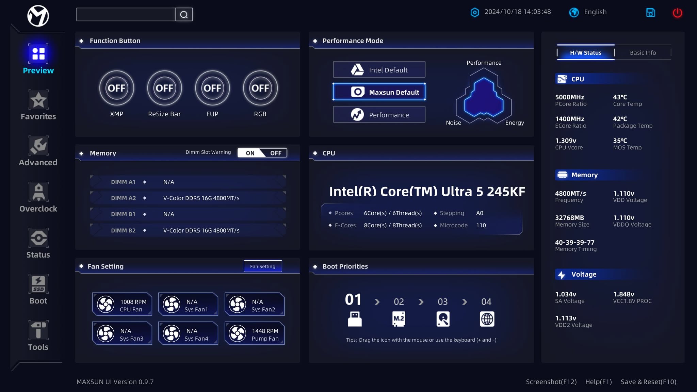The width and height of the screenshot is (697, 392).
Task: Toggle the XMP function button OFF
Action: 116,88
